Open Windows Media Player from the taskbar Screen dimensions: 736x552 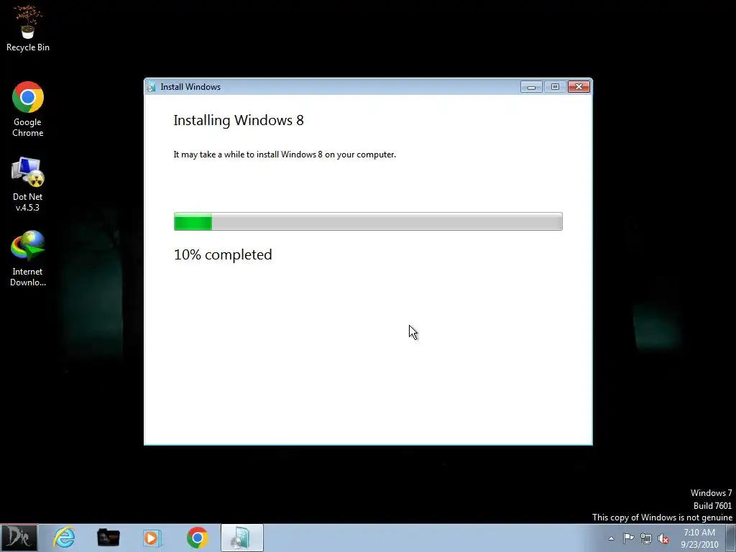152,538
